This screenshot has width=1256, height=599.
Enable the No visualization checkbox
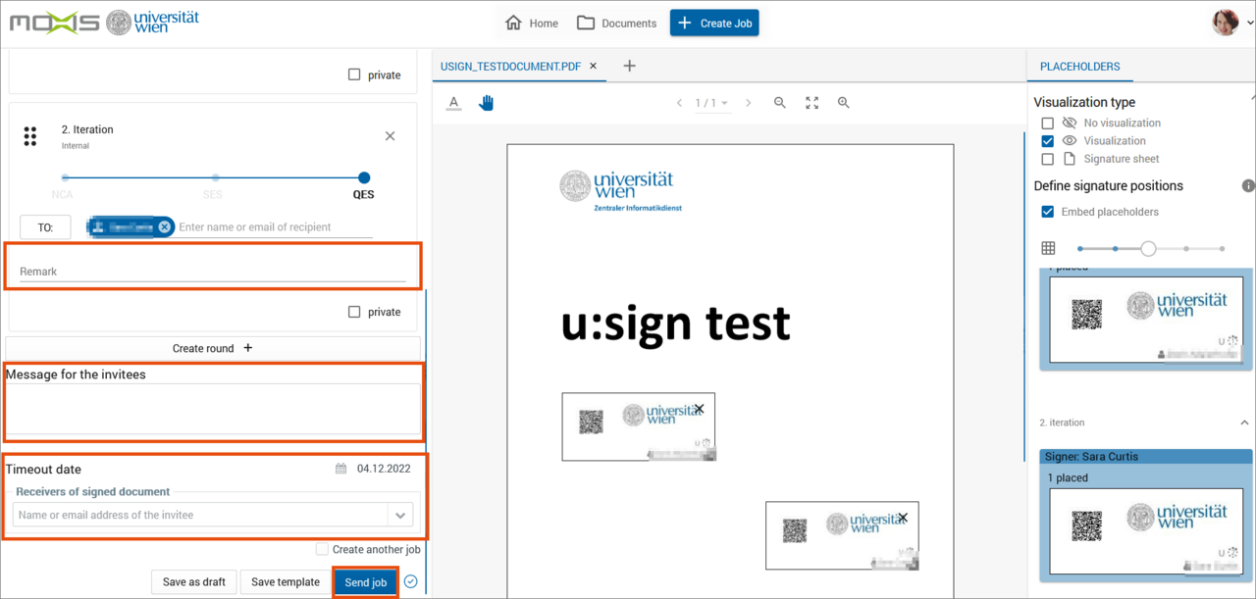[x=1047, y=123]
